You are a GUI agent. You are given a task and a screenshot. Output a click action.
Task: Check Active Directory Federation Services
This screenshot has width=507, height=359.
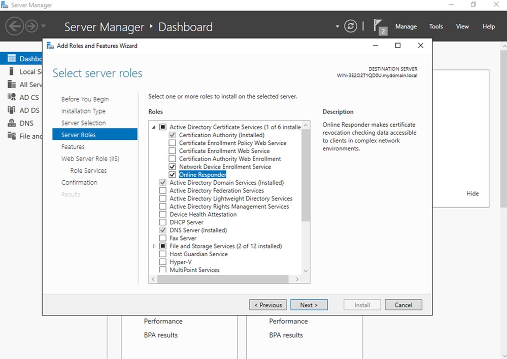163,190
